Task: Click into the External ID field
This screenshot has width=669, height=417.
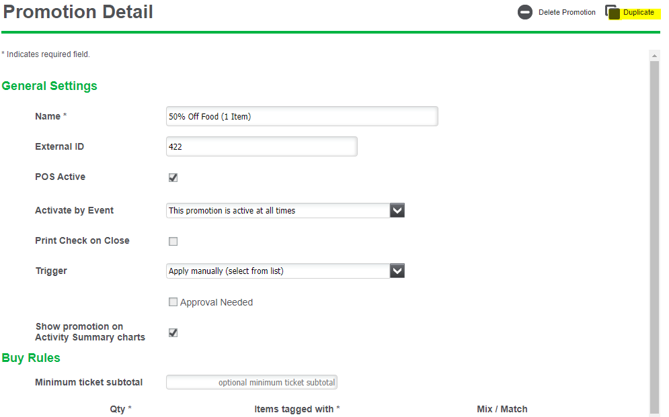Action: click(x=261, y=146)
